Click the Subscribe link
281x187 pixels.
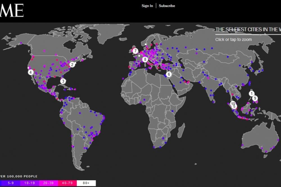[167, 6]
